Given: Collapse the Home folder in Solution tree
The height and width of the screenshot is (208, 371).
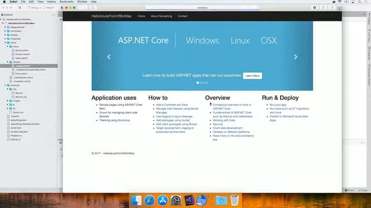Looking at the screenshot, I should click(8, 46).
